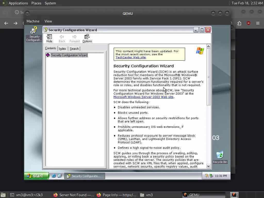Click the Back arrow in help toolbar

tap(62, 39)
